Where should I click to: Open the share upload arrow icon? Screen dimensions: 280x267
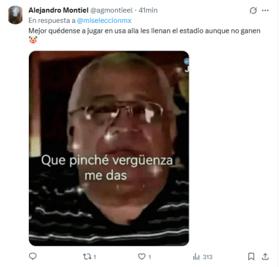coord(265,256)
